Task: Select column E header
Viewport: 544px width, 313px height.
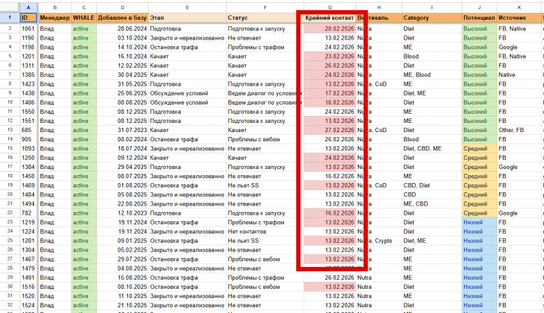Action: (187, 7)
